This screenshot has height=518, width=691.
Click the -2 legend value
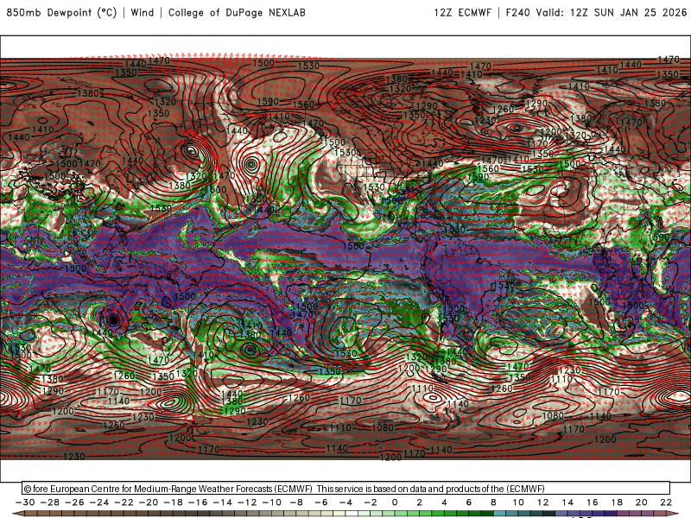pyautogui.click(x=371, y=502)
